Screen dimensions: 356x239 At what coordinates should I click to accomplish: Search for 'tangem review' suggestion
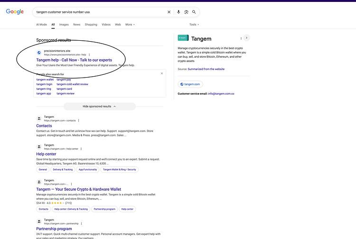coord(66,94)
